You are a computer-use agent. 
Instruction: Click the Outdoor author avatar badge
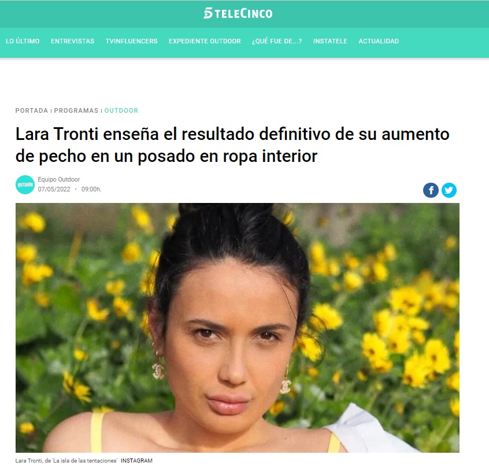tap(25, 184)
